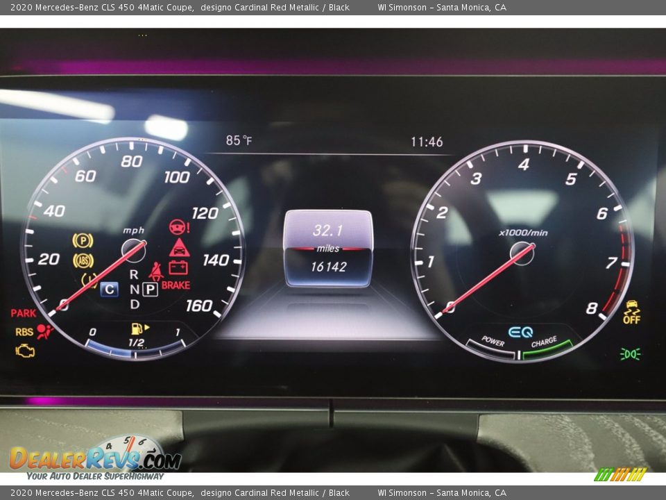Click the red collision warning triangle icon
666x500 pixels.
(x=179, y=247)
